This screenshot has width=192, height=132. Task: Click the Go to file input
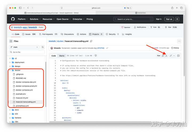click(x=27, y=52)
